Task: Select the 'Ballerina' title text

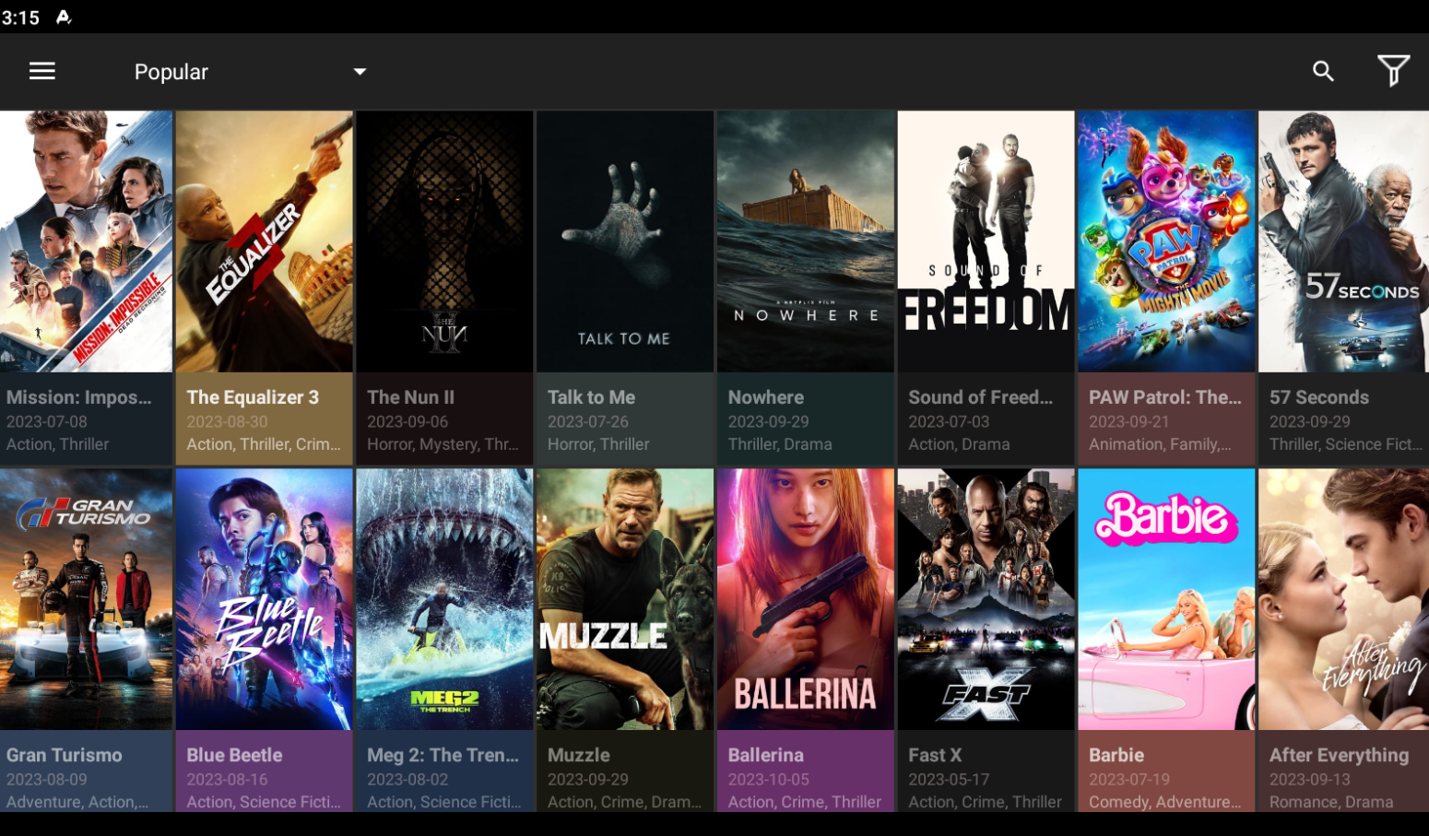Action: (x=766, y=755)
